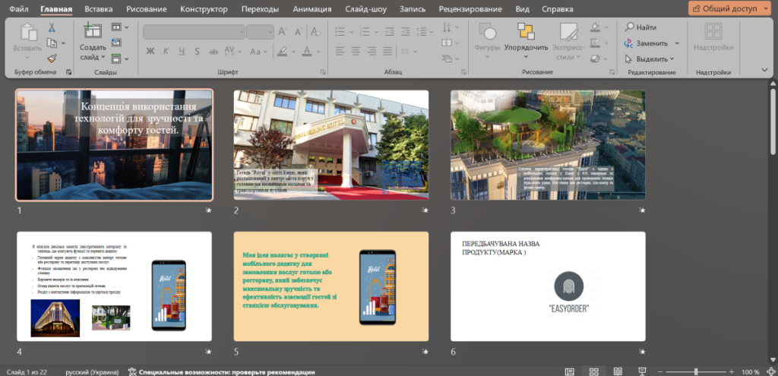
Task: Click the Cut scissors icon
Action: pyautogui.click(x=52, y=28)
